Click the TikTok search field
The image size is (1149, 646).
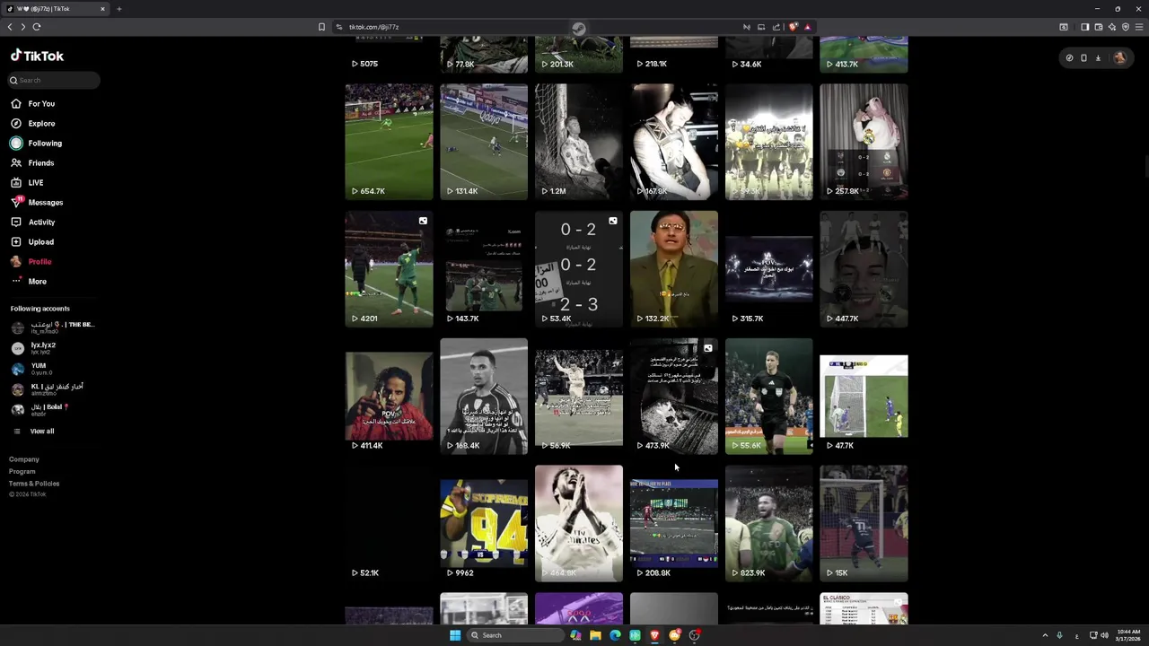tap(54, 80)
